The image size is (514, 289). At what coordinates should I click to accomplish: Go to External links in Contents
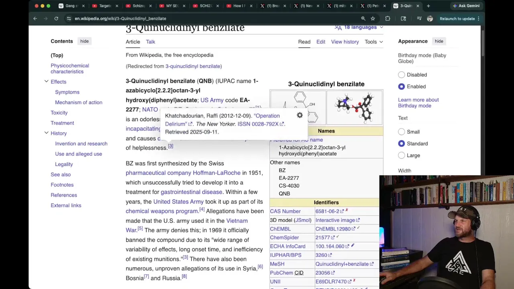(66, 206)
